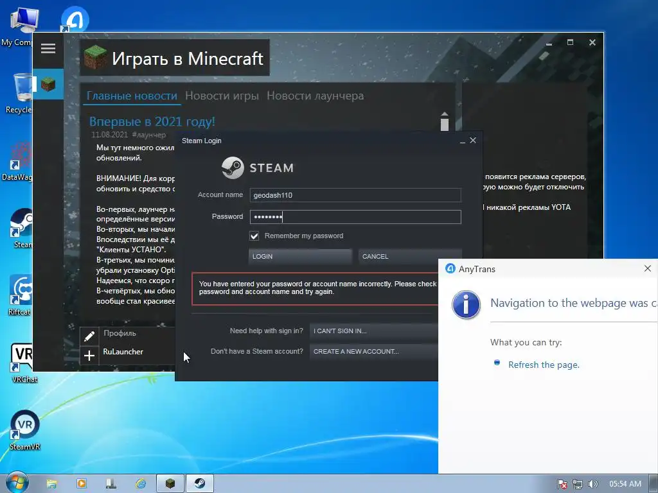Image resolution: width=658 pixels, height=493 pixels.
Task: Click the network tray icon
Action: point(578,484)
